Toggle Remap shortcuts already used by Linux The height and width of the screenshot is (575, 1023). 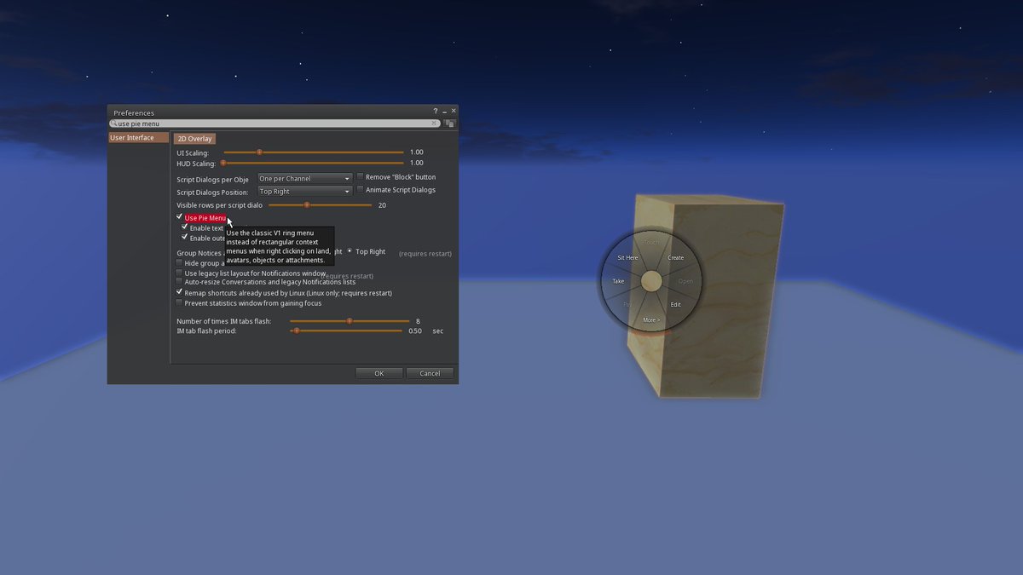(x=180, y=292)
